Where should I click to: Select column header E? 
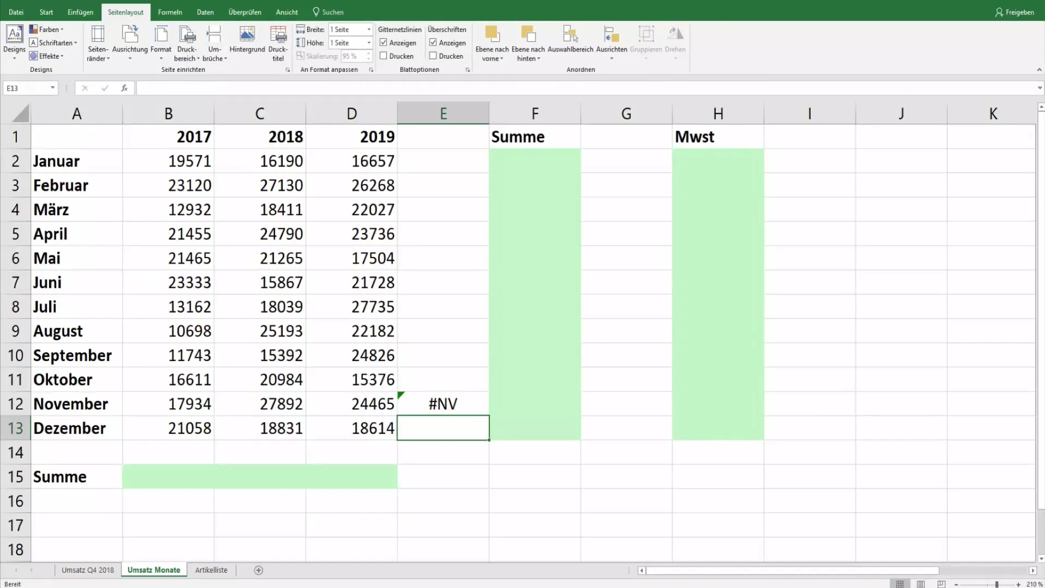point(443,113)
